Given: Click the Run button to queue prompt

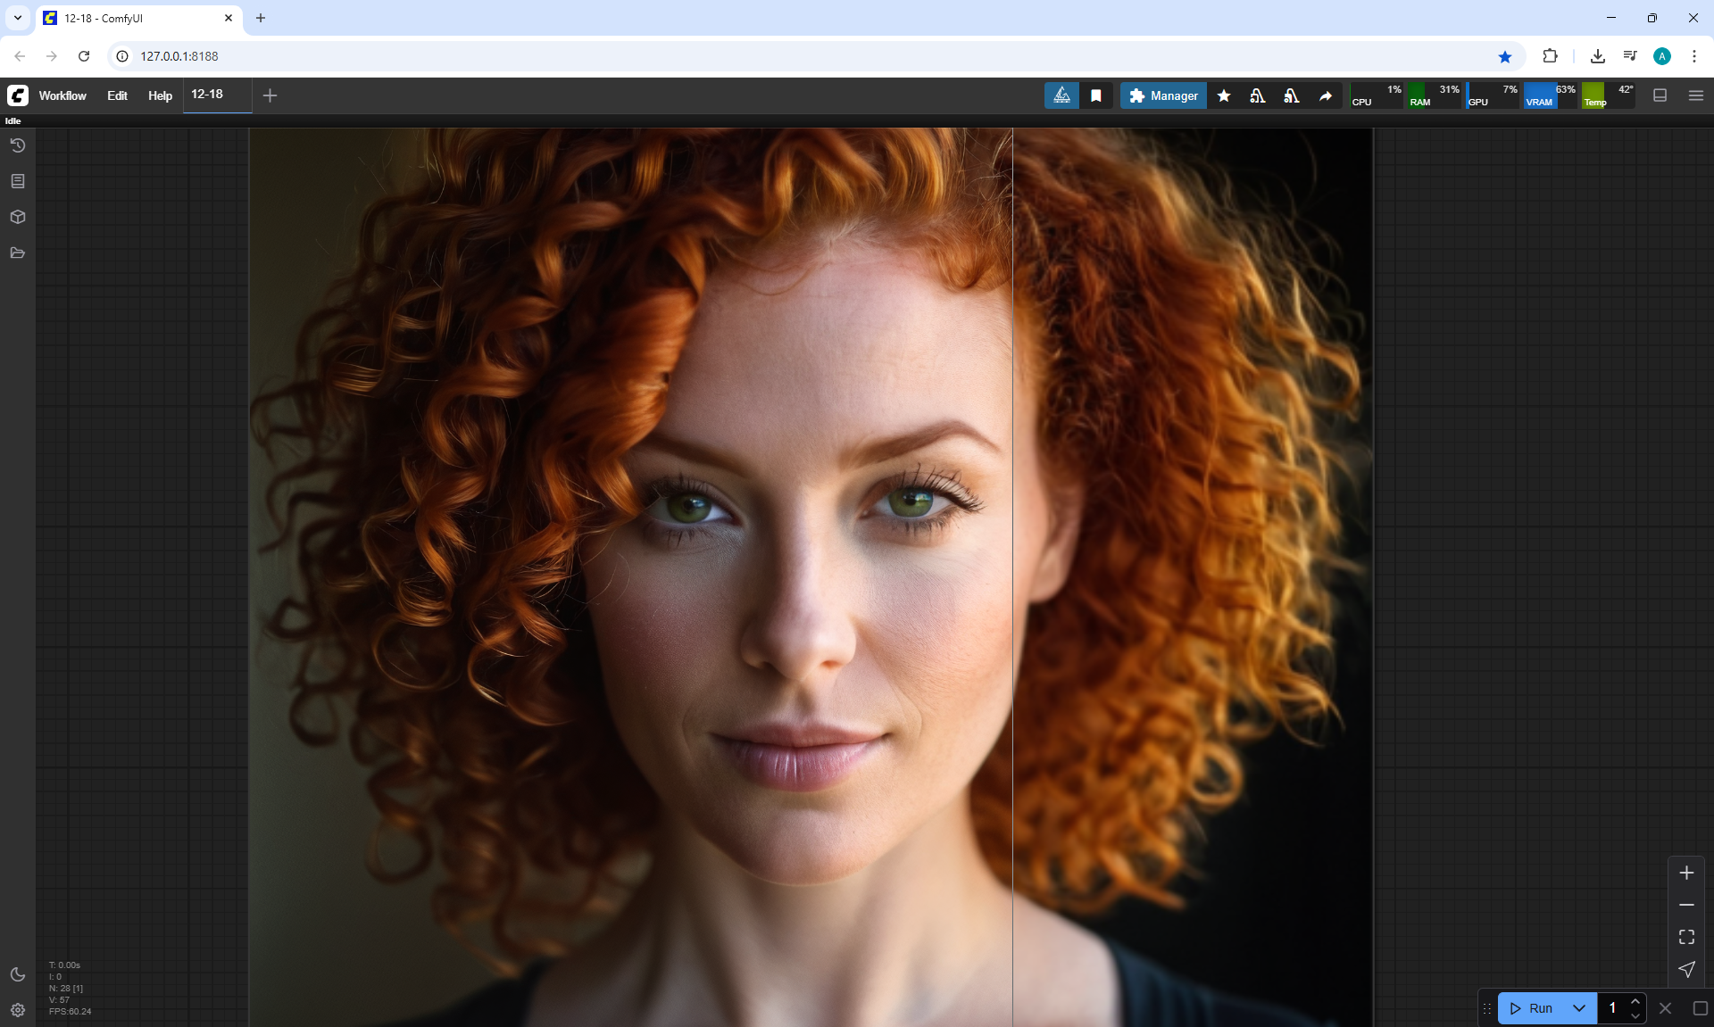Looking at the screenshot, I should (x=1532, y=1008).
